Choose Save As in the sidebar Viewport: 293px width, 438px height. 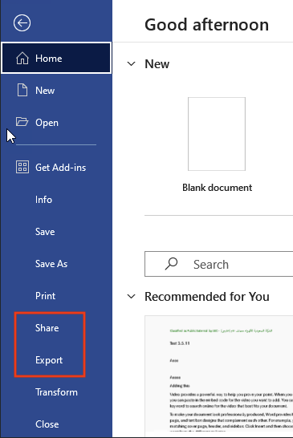click(x=56, y=264)
